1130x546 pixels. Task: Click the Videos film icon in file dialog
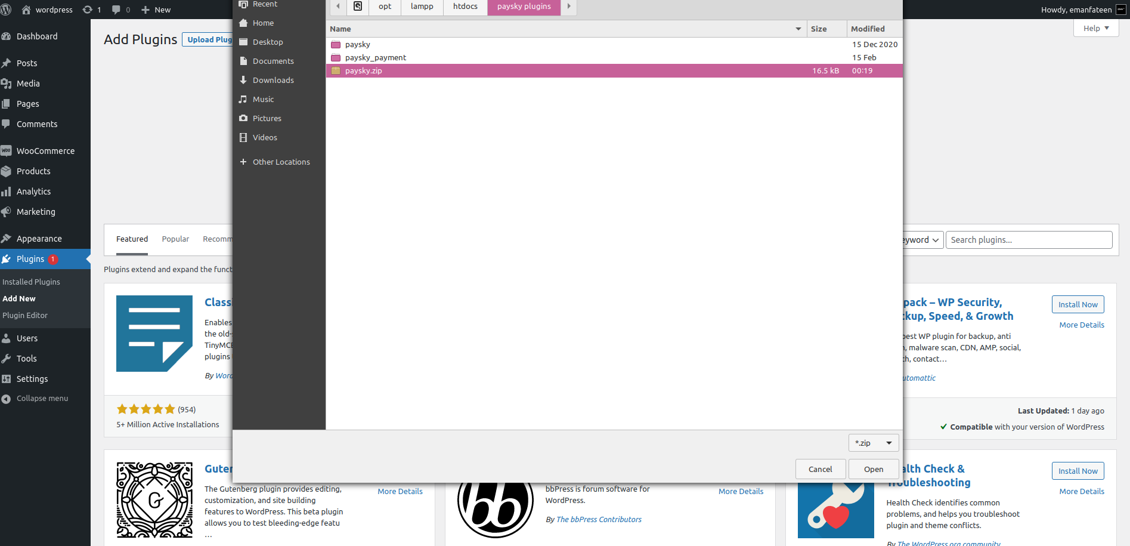(x=243, y=137)
